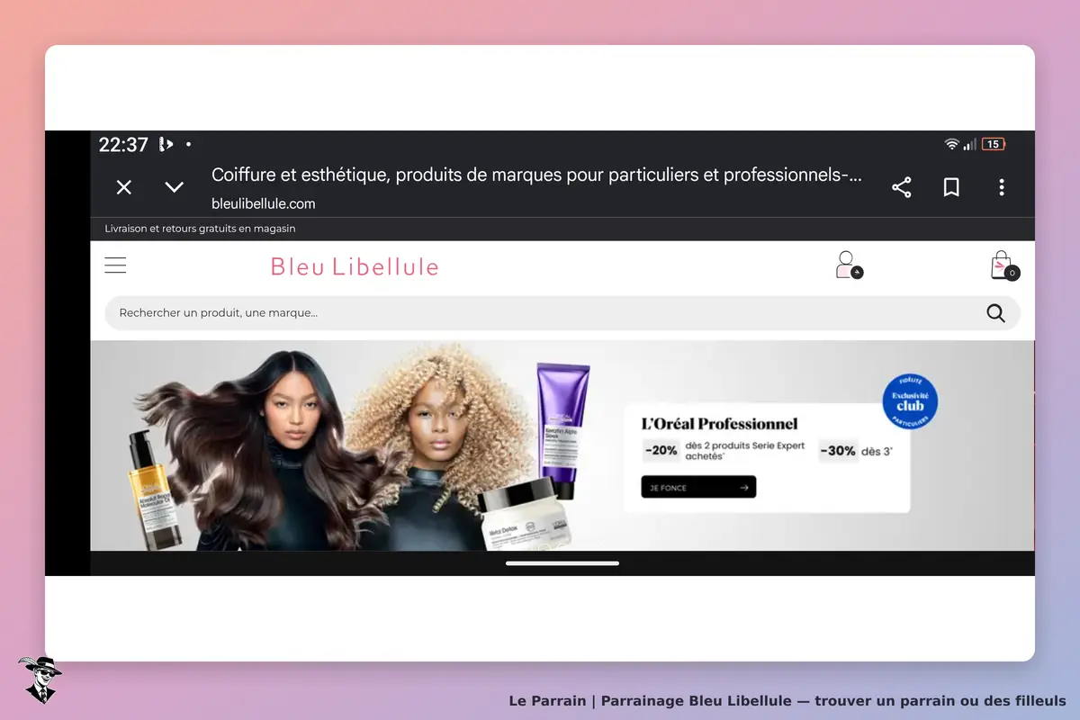Bookmark this page with the bookmark icon

tap(951, 187)
